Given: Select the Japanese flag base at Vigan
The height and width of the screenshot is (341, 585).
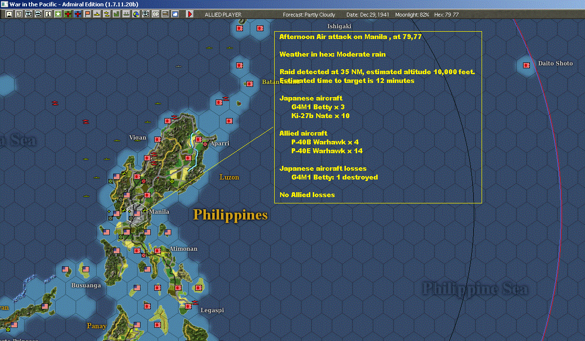Looking at the screenshot, I should (x=158, y=140).
